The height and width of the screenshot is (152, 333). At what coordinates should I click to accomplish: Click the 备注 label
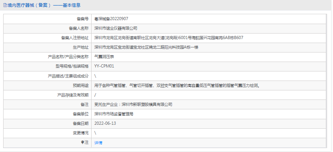point(84,105)
